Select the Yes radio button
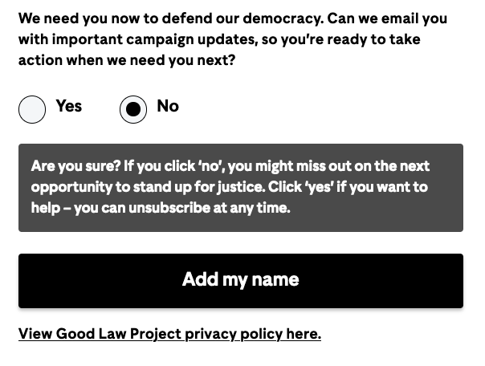This screenshot has height=366, width=485. [x=32, y=109]
